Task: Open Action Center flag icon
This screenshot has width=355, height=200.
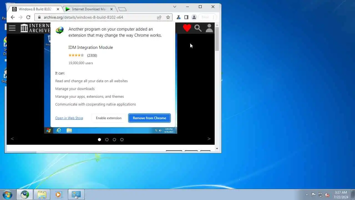Action: [313, 195]
